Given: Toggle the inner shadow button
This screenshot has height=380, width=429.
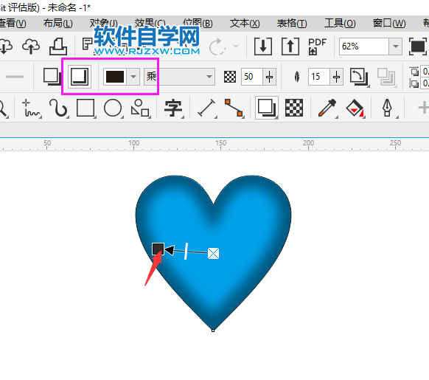Looking at the screenshot, I should click(80, 77).
